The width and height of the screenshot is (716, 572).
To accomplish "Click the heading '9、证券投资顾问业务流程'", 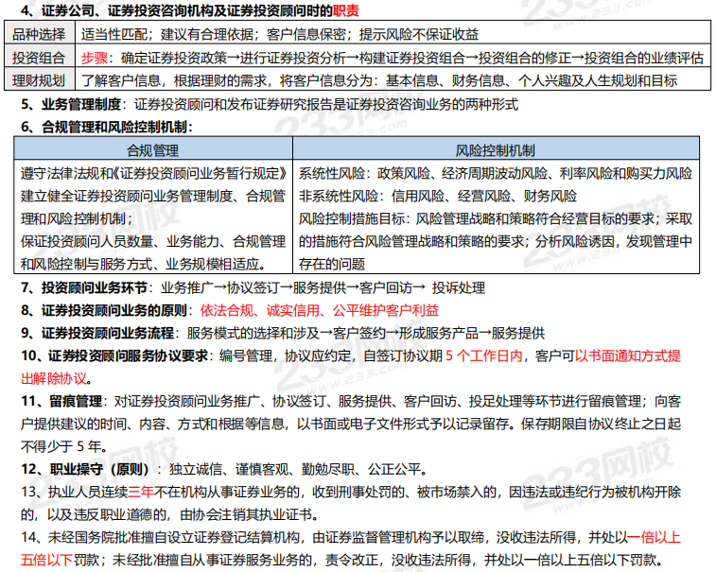I will (97, 333).
